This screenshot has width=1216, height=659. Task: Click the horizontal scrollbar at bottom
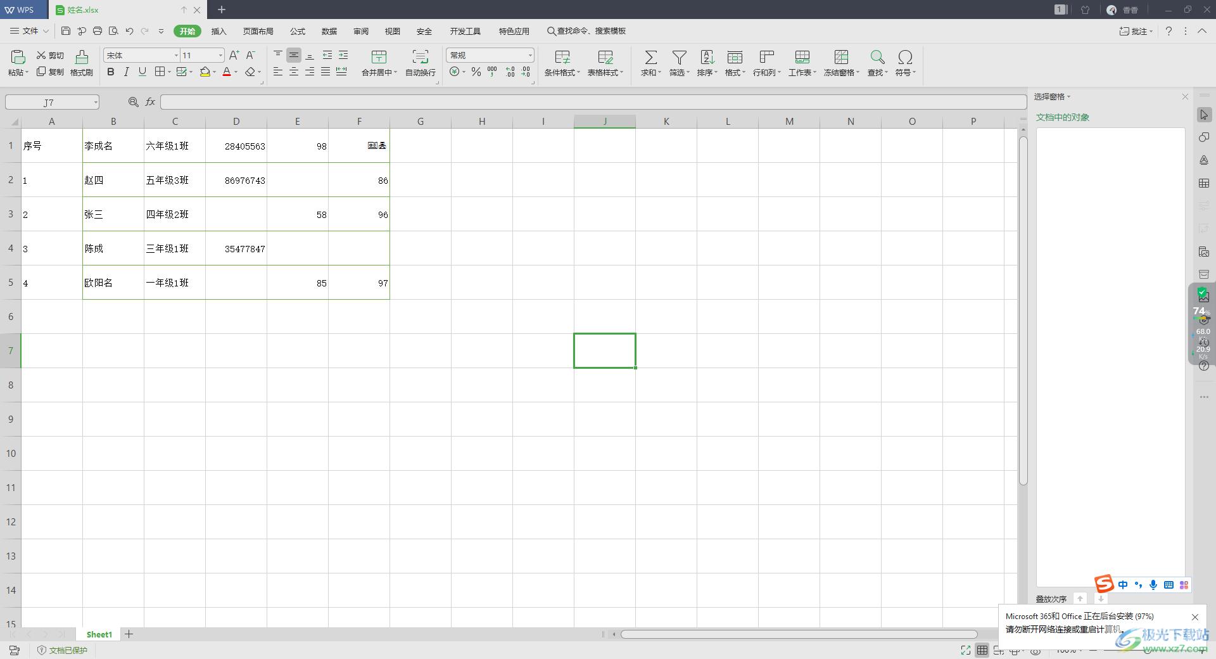click(x=799, y=634)
